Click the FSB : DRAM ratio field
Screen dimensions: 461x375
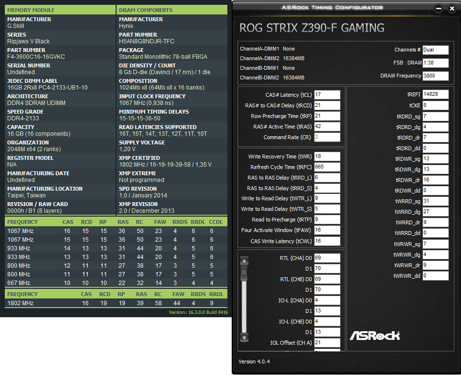point(435,63)
